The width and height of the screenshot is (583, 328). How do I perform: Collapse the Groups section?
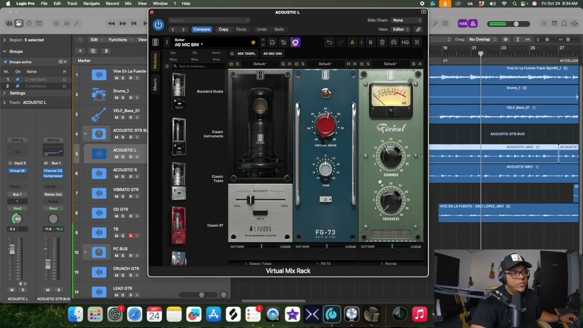[x=5, y=51]
